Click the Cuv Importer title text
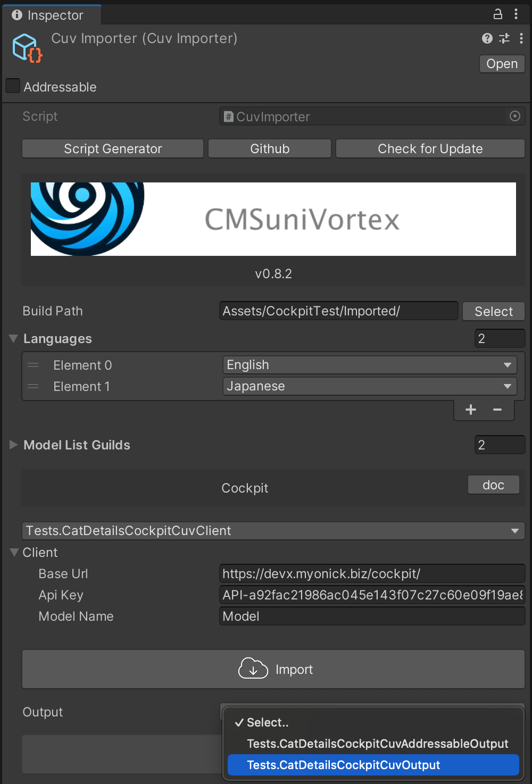This screenshot has height=784, width=532. pyautogui.click(x=144, y=38)
